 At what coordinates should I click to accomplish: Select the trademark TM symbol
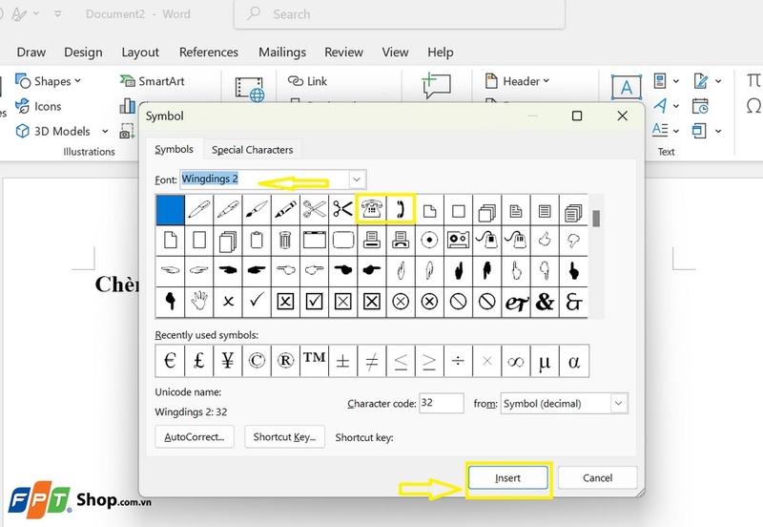click(x=314, y=361)
